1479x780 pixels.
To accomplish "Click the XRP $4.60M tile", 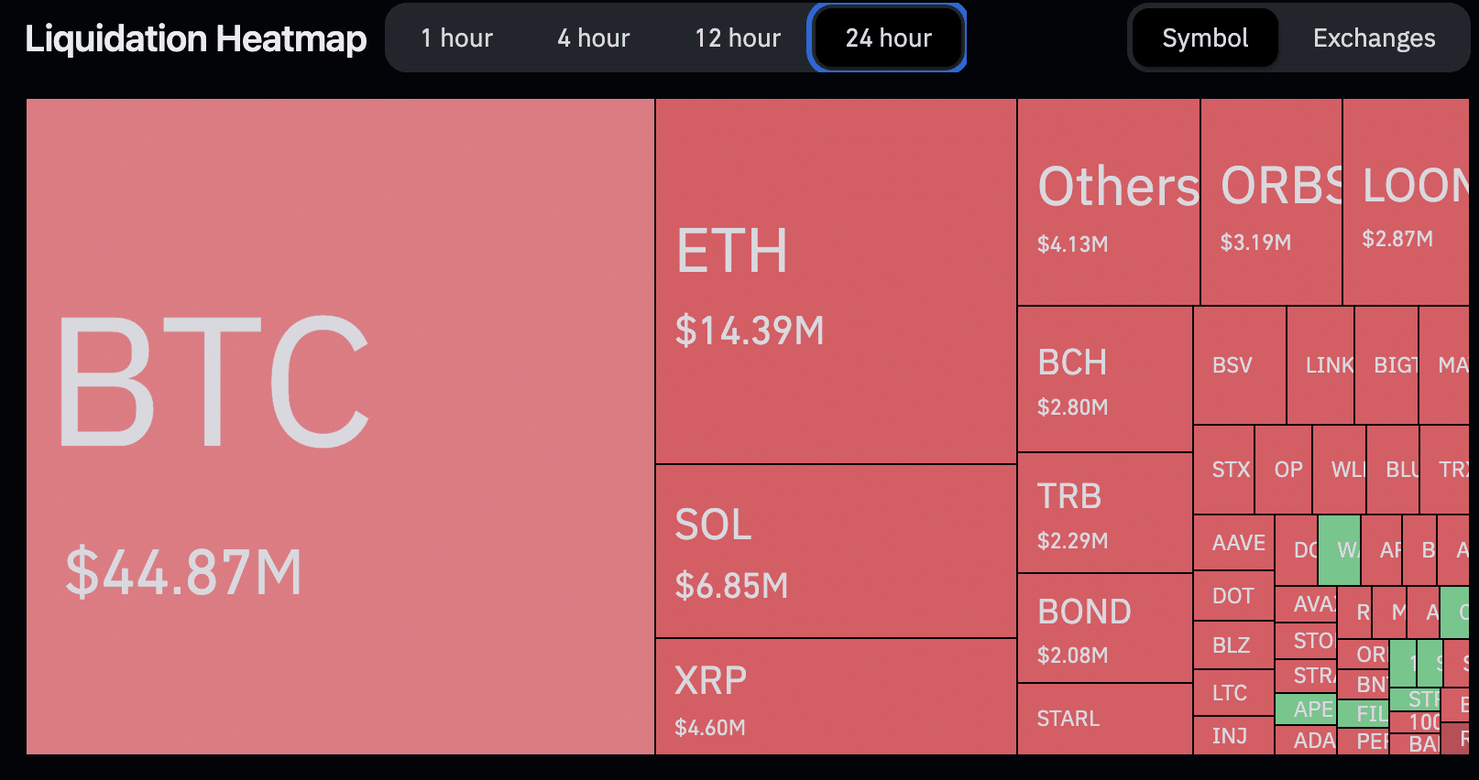I will point(836,697).
